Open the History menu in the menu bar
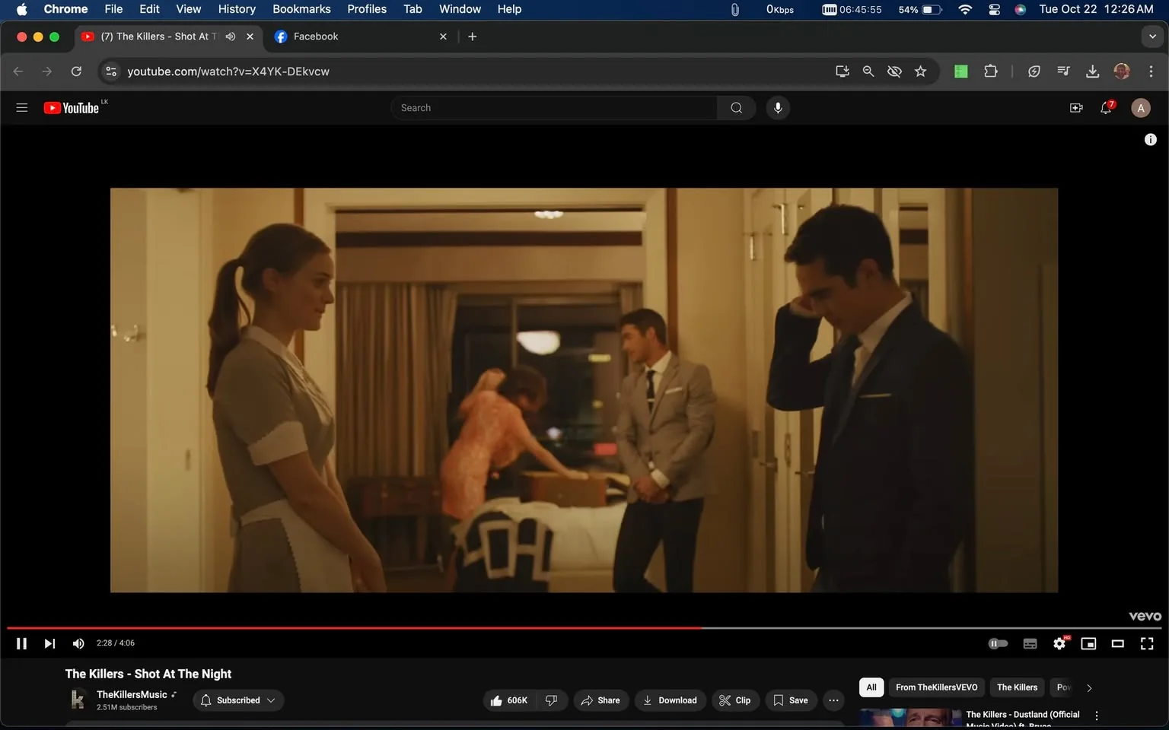Viewport: 1169px width, 730px height. (x=236, y=9)
